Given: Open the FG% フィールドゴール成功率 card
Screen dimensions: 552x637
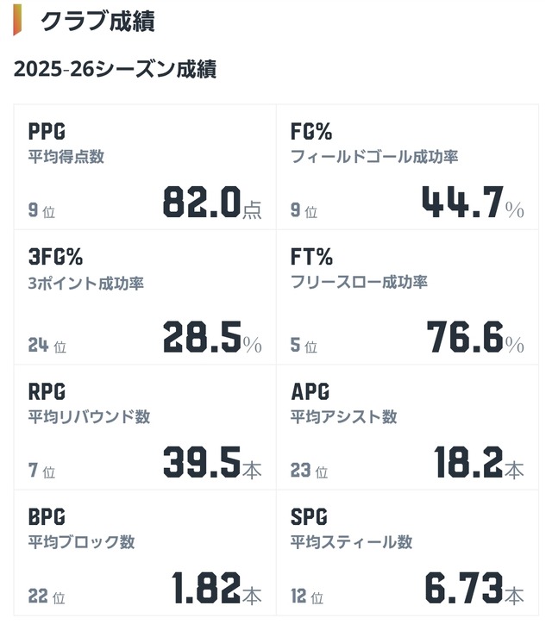Looking at the screenshot, I should 407,166.
